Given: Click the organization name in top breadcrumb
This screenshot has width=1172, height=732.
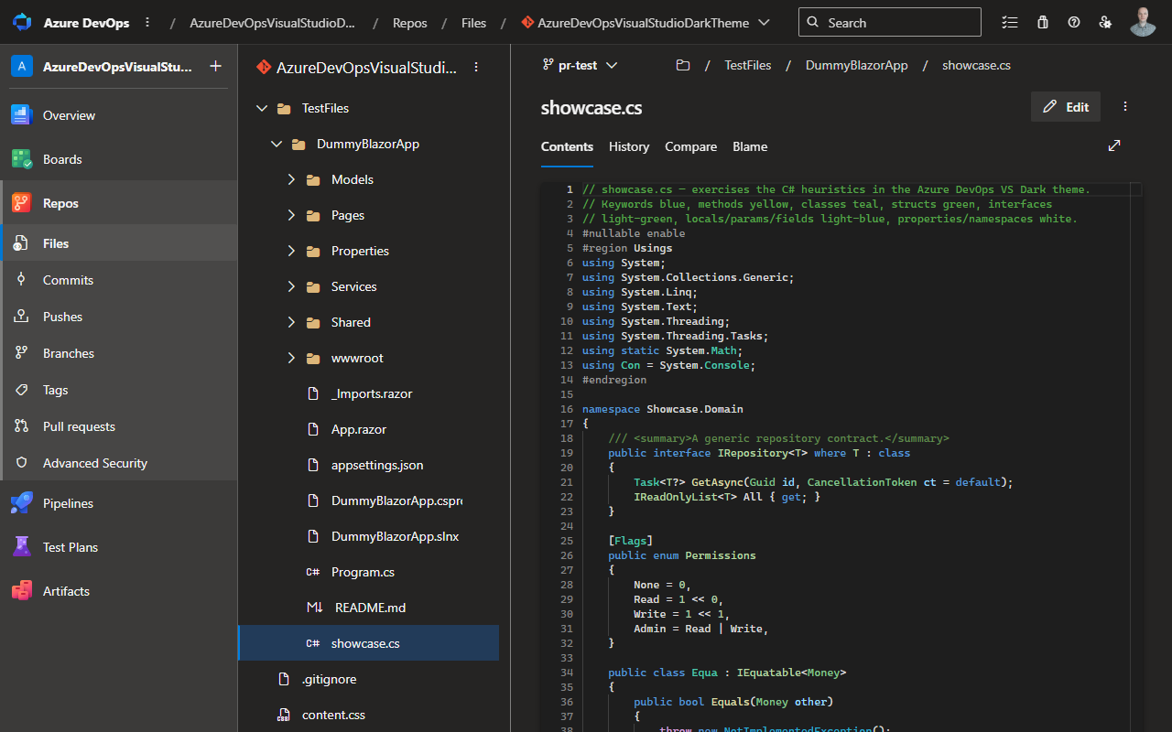Looking at the screenshot, I should tap(273, 23).
